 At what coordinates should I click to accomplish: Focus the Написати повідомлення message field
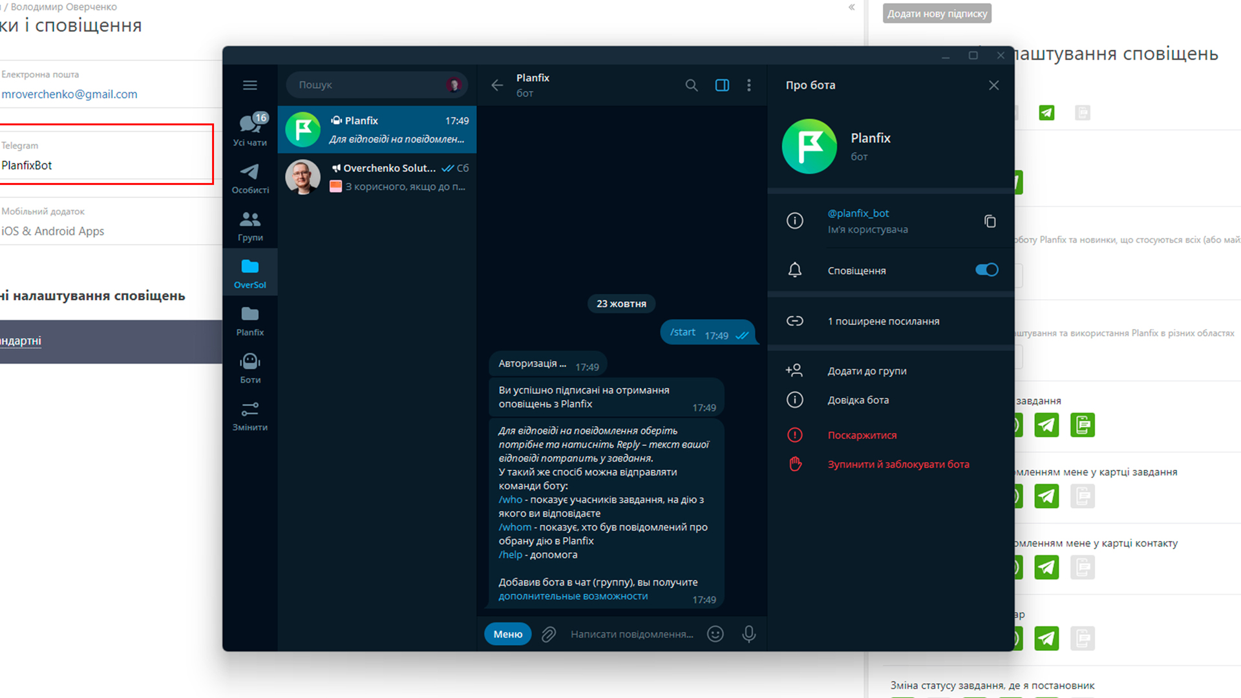pos(631,634)
